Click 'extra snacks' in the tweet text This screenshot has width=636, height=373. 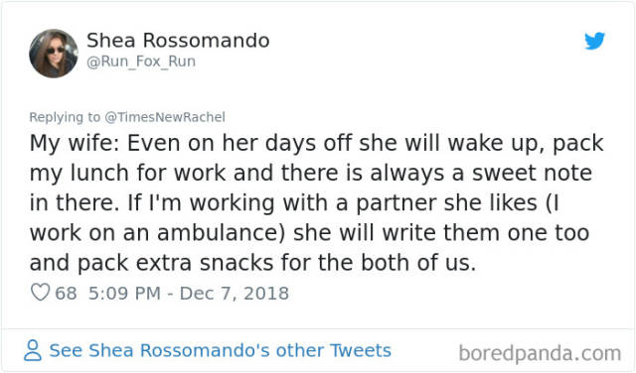coord(205,263)
